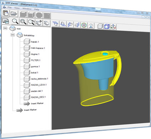Choose the pan hand with arrows tool
151x139 pixels.
39,22
